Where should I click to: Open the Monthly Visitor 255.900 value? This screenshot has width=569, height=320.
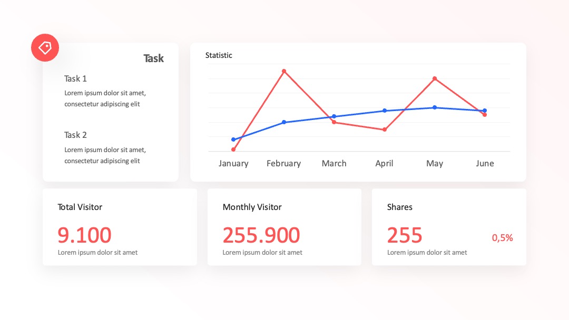tap(261, 235)
